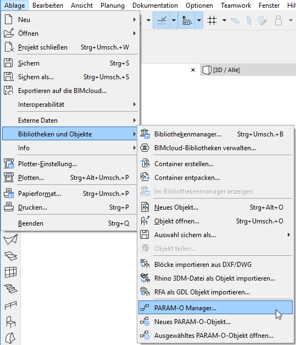The height and width of the screenshot is (345, 296).
Task: Click Sichern in Ablage menu
Action: [x=70, y=63]
